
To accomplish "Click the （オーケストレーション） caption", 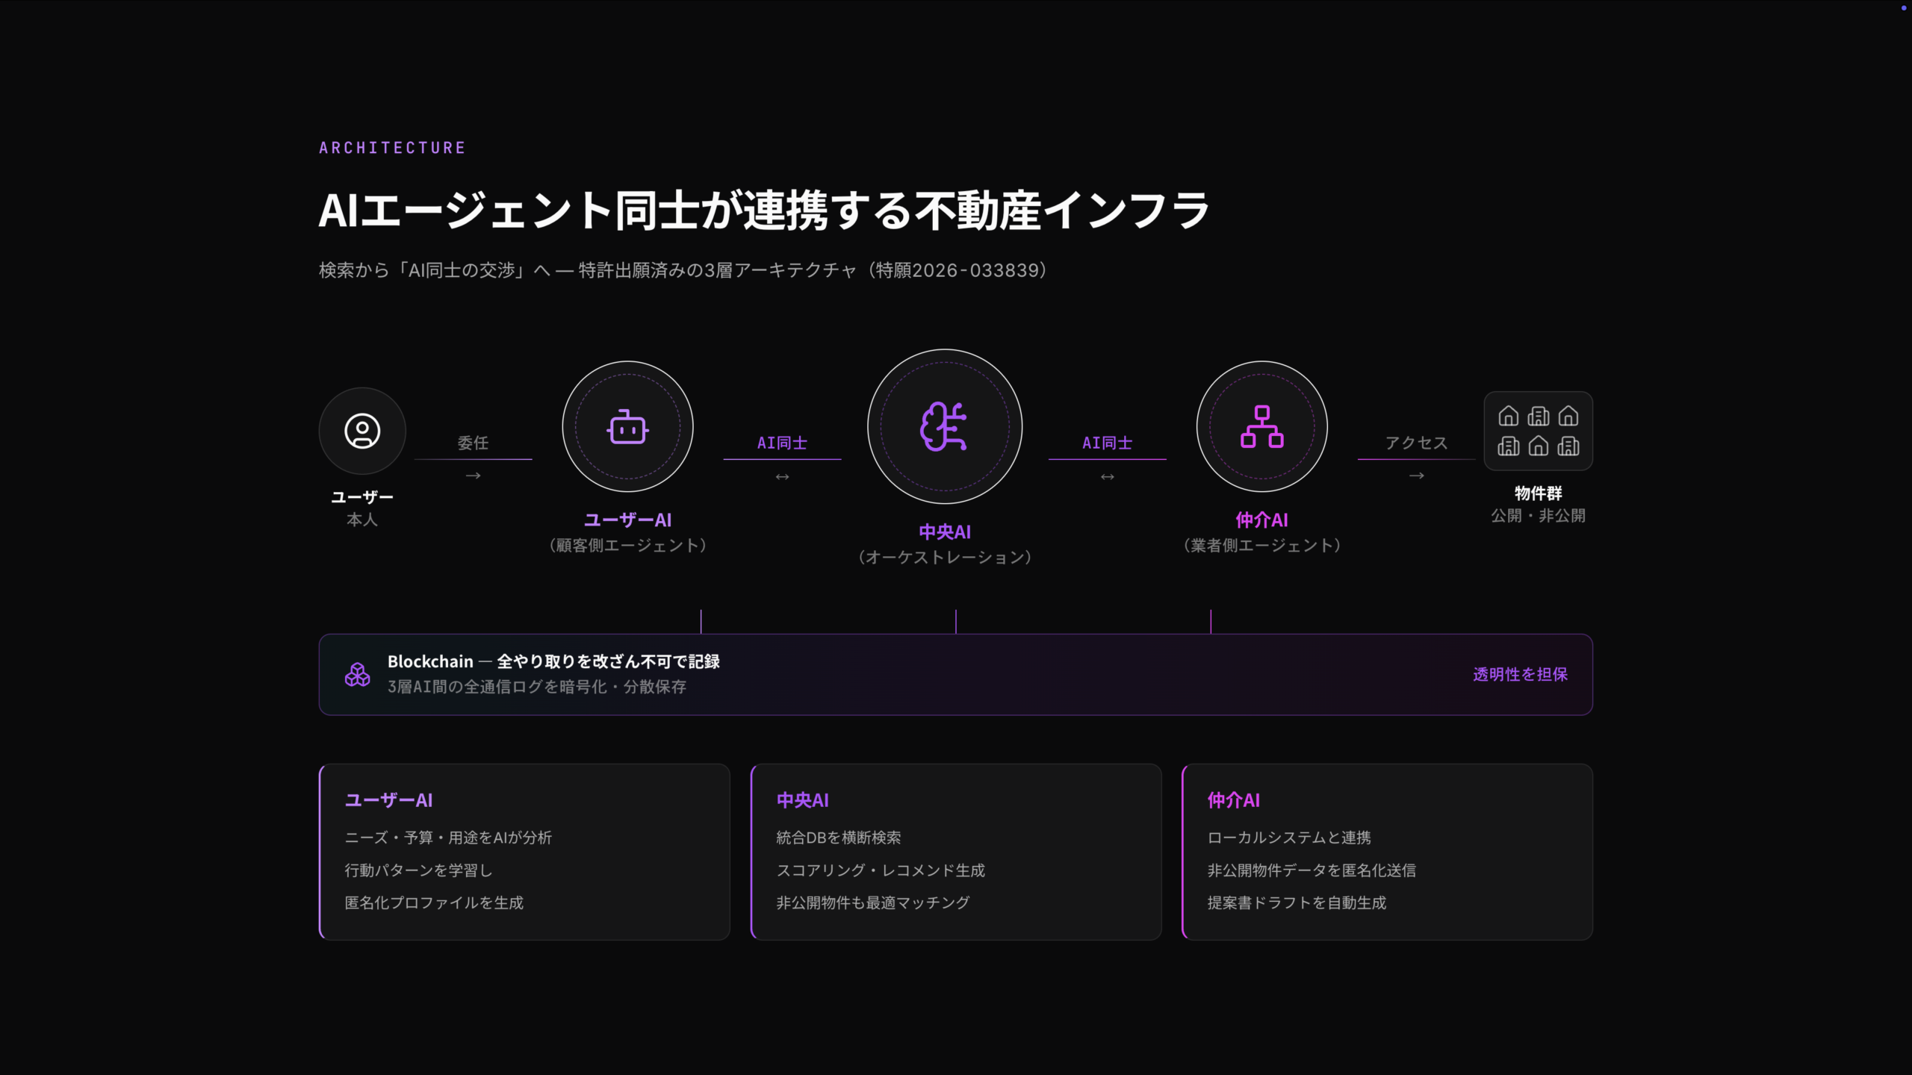I will (x=944, y=558).
